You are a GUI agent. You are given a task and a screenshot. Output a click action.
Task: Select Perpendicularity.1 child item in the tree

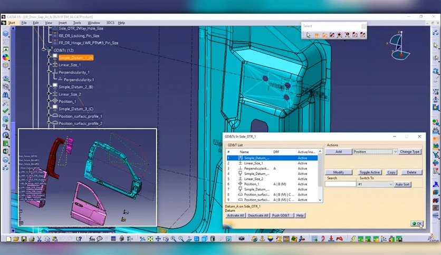coord(79,80)
